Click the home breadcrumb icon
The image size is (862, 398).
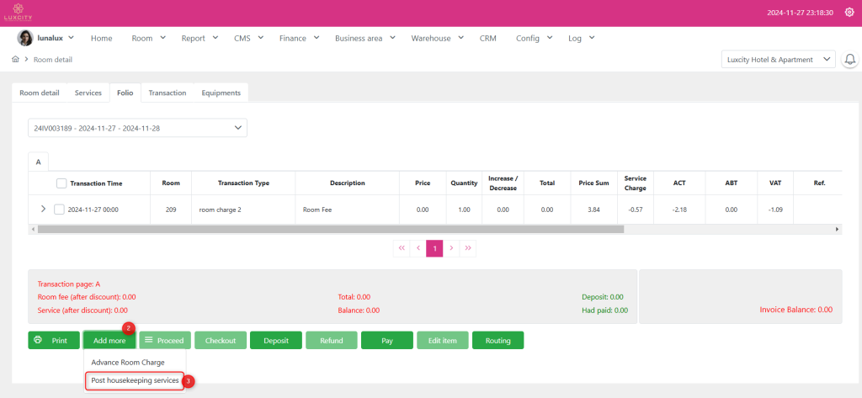[16, 60]
